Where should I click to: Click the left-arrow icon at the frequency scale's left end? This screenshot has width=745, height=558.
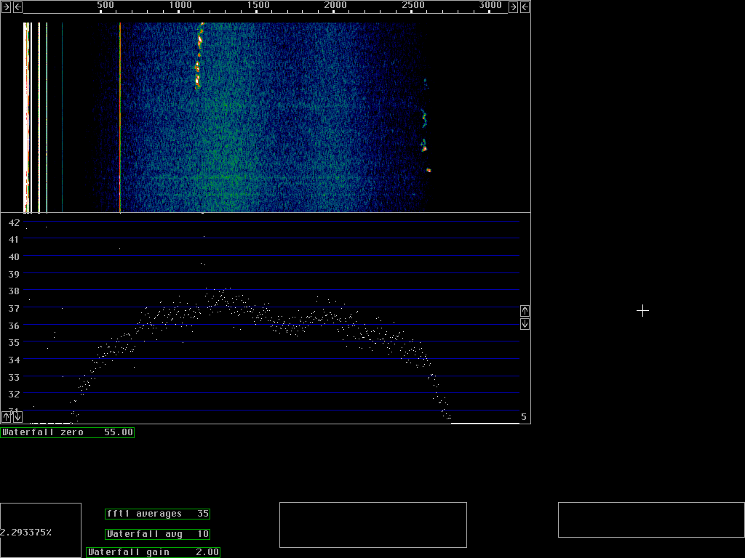[17, 7]
